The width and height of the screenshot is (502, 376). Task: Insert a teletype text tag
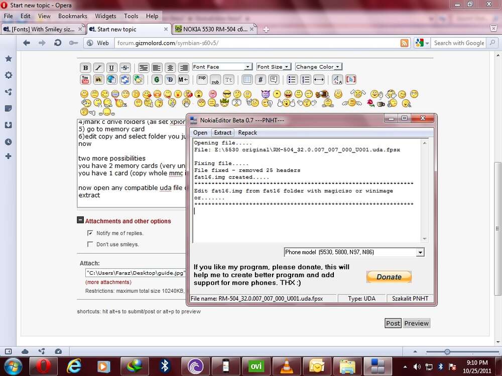(x=228, y=80)
